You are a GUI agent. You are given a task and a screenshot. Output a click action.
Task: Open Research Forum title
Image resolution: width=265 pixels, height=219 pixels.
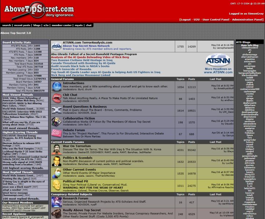coord(76,199)
